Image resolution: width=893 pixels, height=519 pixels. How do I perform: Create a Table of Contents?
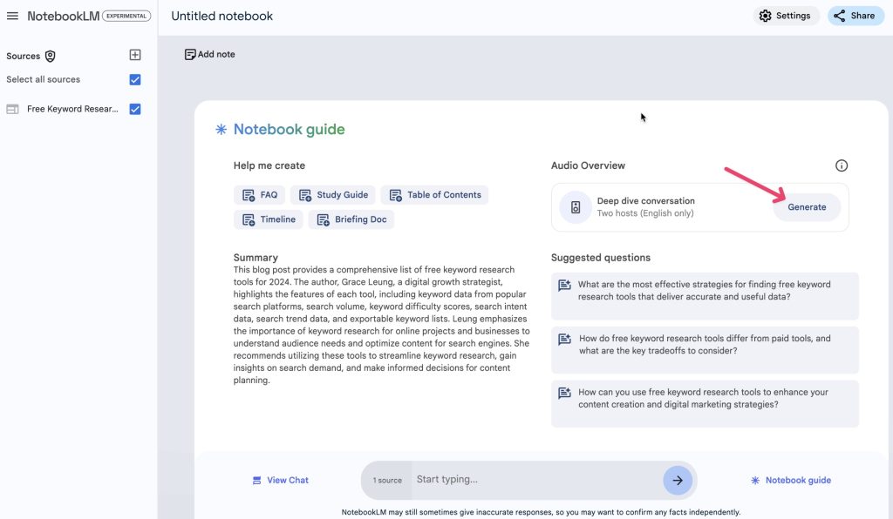point(434,195)
